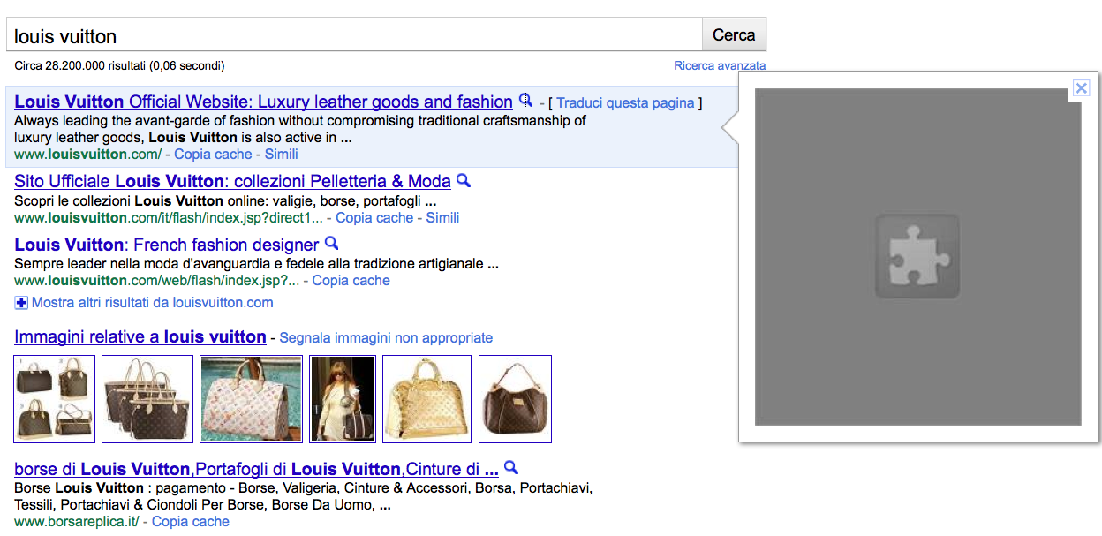Click the missing plugin puzzle piece icon
Viewport: 1102px width, 536px height.
click(917, 257)
